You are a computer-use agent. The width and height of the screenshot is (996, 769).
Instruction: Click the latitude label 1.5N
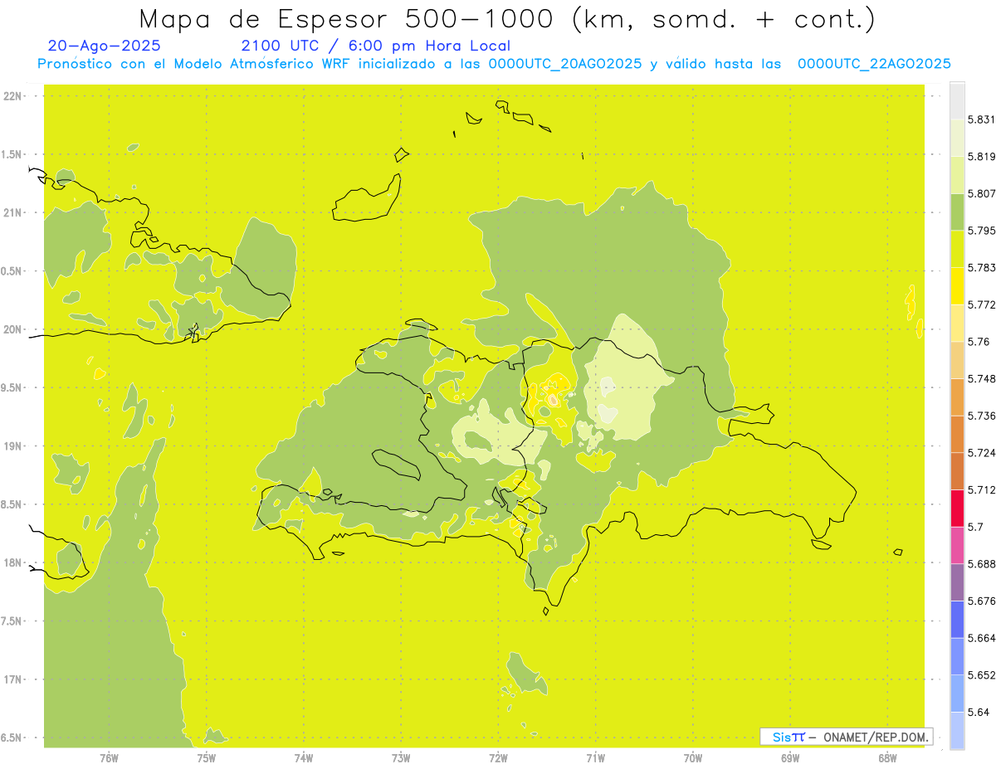tap(12, 154)
